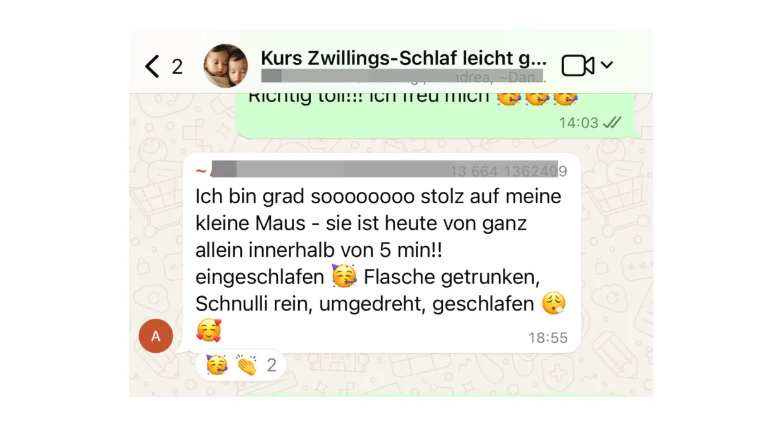Open group info for Kurs Zwillings-Schlaf
The height and width of the screenshot is (426, 758).
point(404,58)
